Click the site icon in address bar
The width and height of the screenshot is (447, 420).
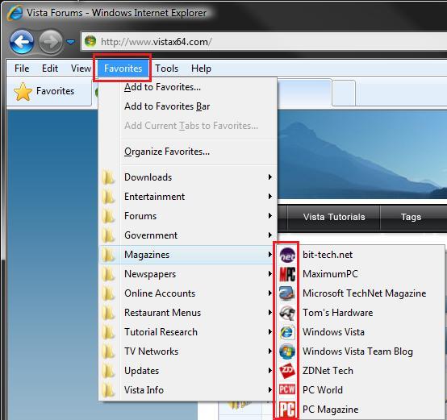click(x=90, y=42)
